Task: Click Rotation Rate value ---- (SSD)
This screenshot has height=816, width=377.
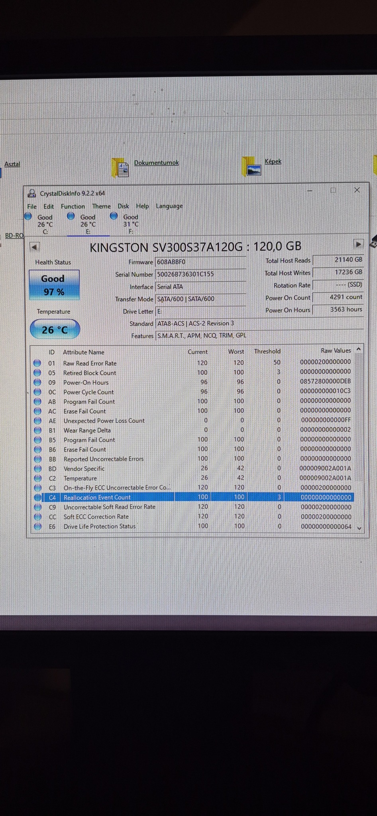Action: pos(338,285)
